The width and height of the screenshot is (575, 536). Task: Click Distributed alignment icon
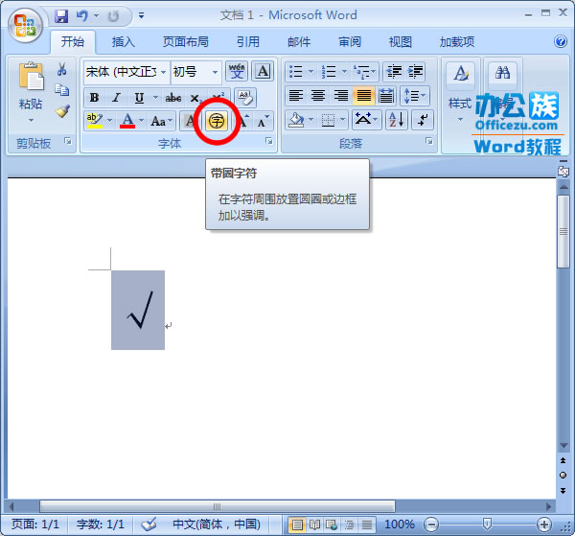click(x=386, y=96)
